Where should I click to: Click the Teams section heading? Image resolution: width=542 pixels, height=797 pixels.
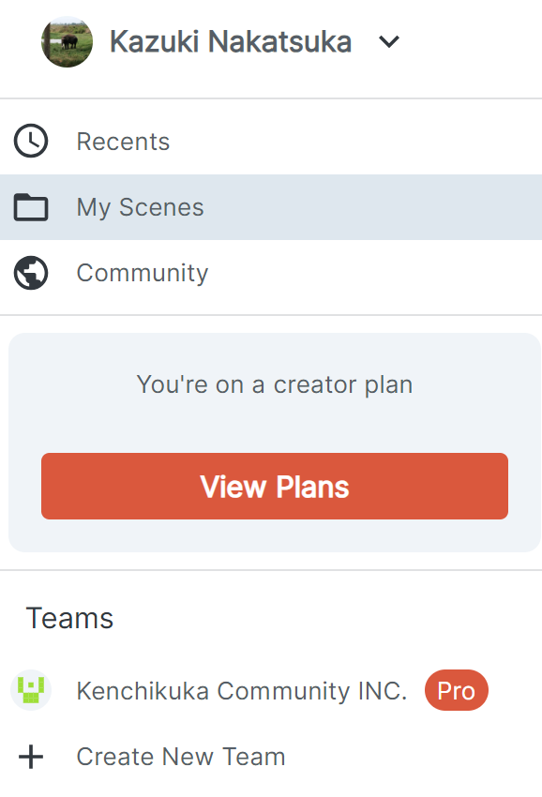point(69,618)
